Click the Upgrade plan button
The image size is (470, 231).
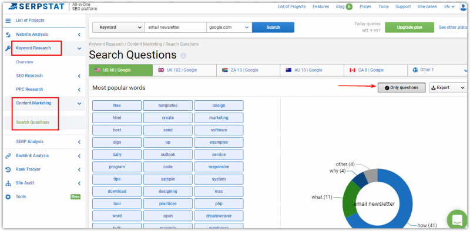tap(409, 27)
